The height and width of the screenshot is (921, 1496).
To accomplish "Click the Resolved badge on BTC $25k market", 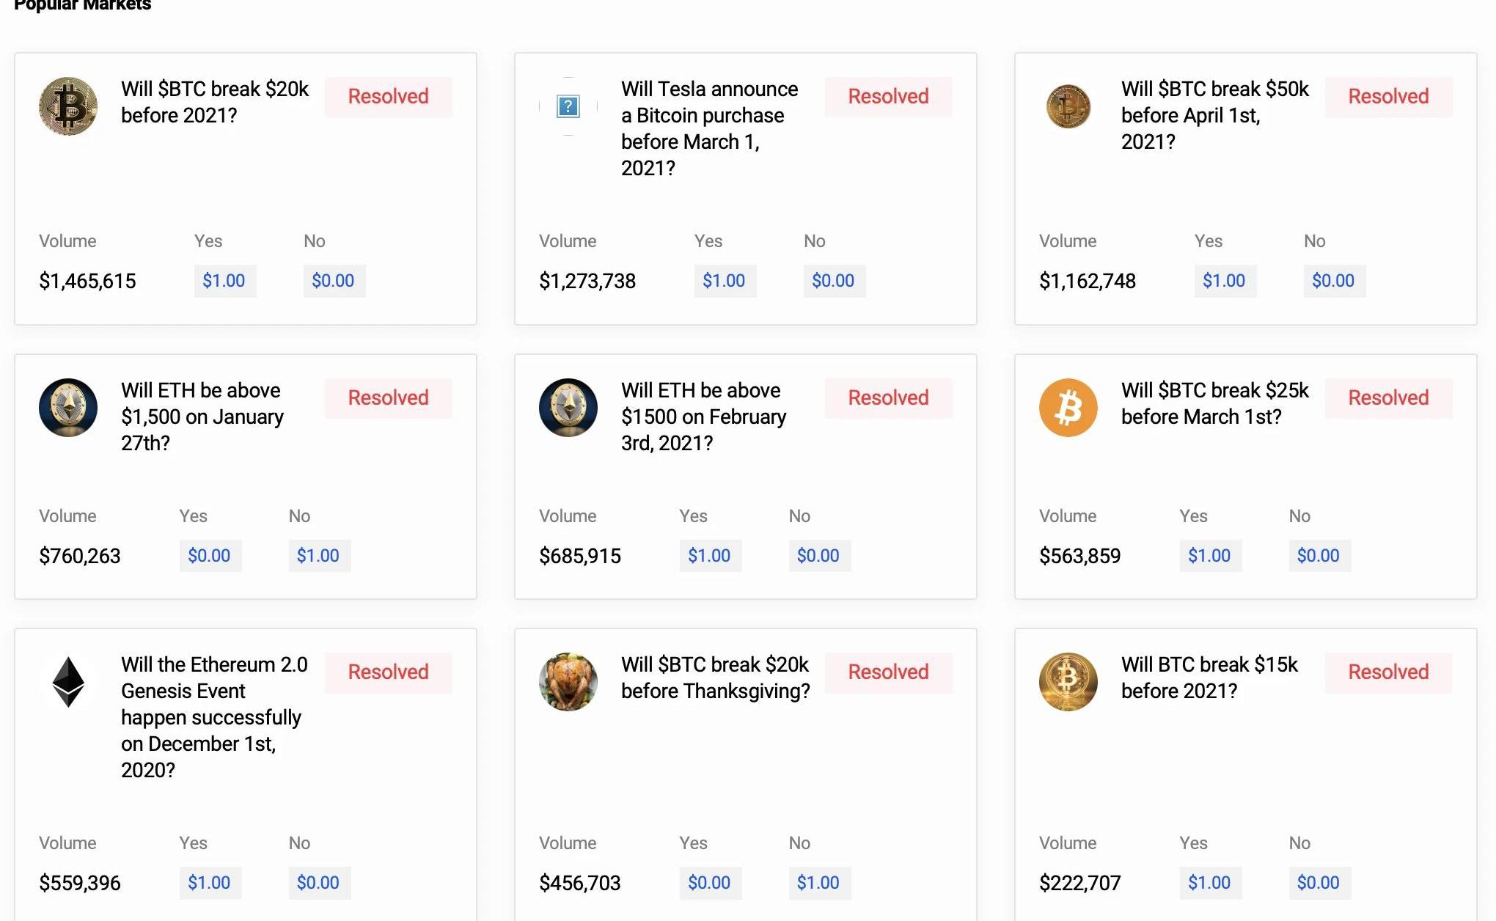I will point(1388,397).
